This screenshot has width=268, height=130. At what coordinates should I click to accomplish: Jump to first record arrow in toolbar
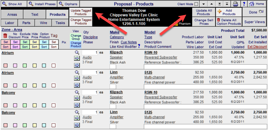pyautogui.click(x=227, y=4)
